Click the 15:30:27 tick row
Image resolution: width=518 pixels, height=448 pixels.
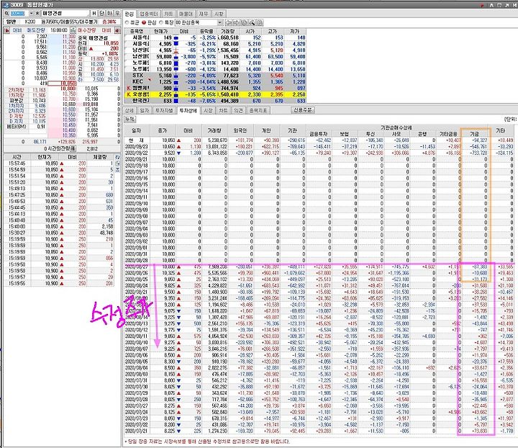coord(59,233)
